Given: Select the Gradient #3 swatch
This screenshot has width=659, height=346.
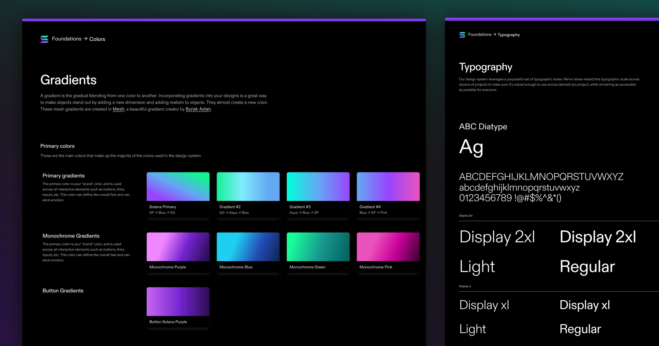Looking at the screenshot, I should click(x=318, y=186).
